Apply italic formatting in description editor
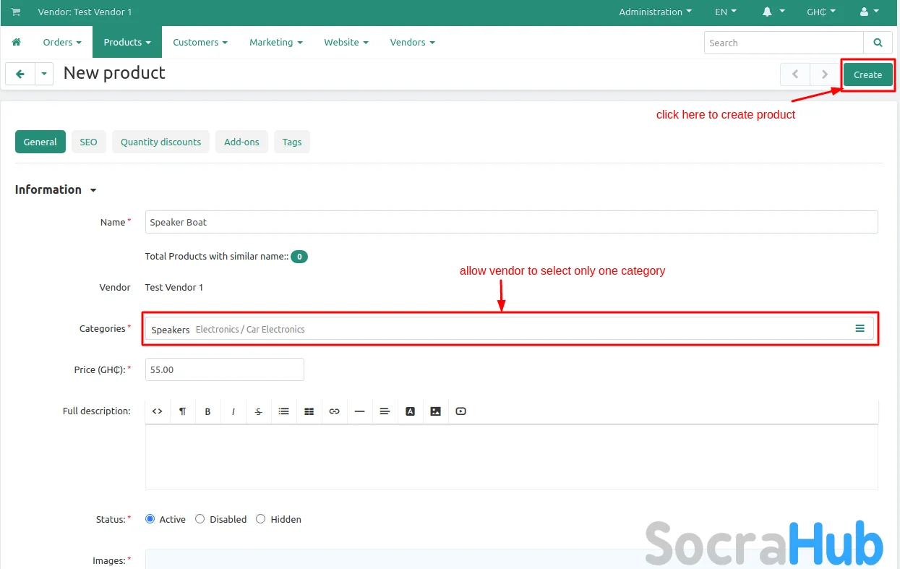 [233, 411]
